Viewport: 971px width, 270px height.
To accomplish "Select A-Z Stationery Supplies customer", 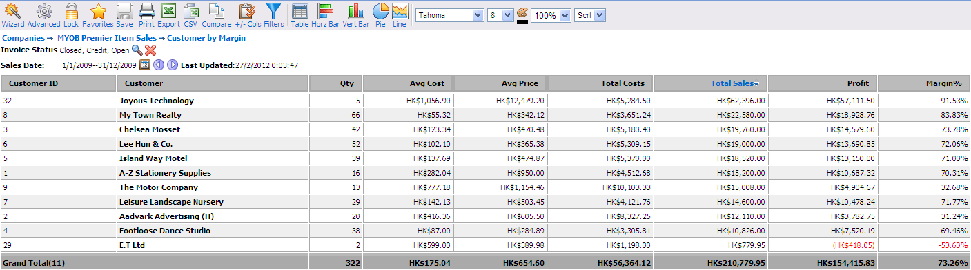I will tap(165, 173).
